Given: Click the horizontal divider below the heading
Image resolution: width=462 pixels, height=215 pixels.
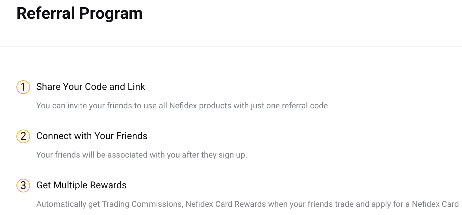Looking at the screenshot, I should pos(231,46).
